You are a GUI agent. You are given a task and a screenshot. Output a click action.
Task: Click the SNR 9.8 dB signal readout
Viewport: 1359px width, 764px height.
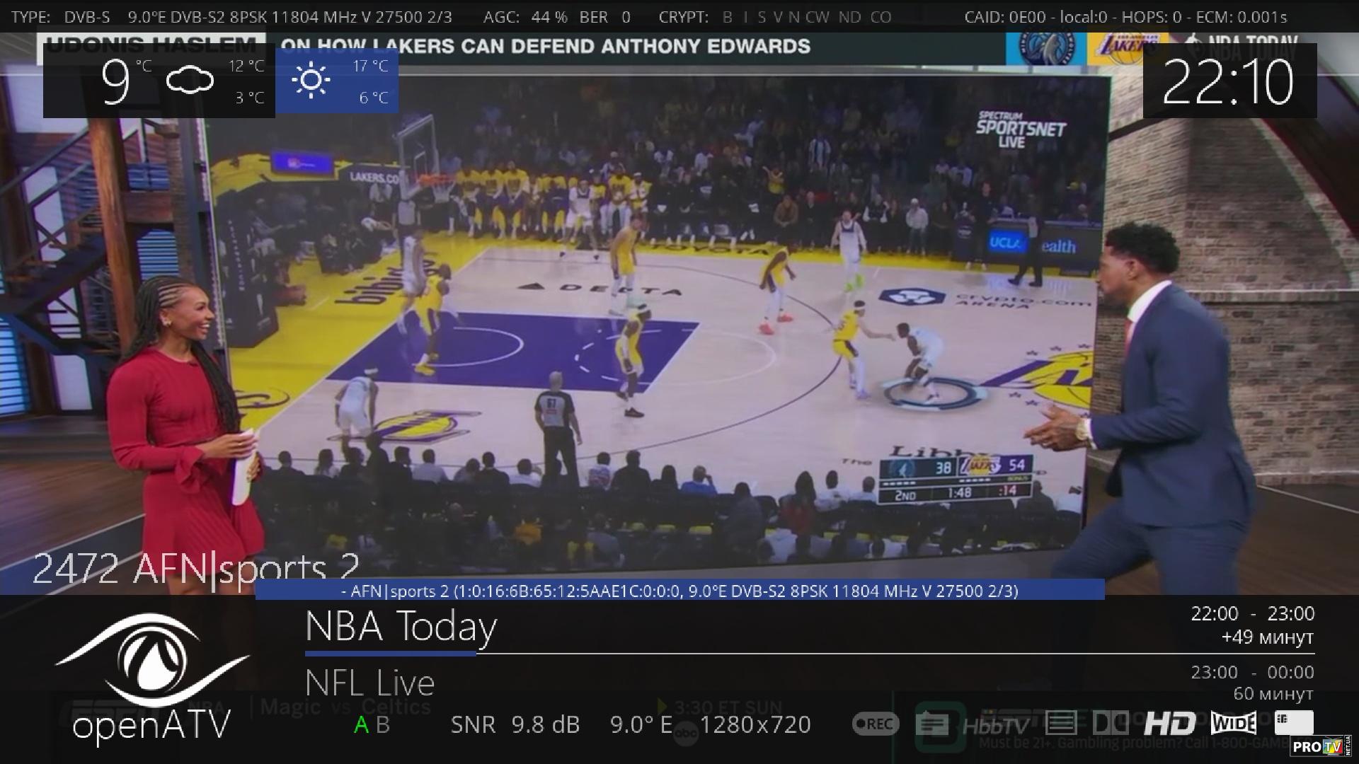515,724
